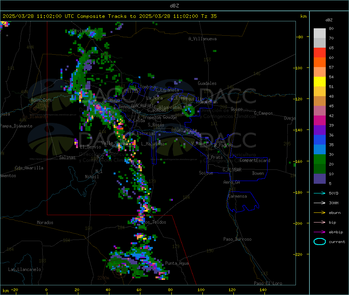
Task: Click the 'G_ALVEAR' map label
Action: click(232, 170)
